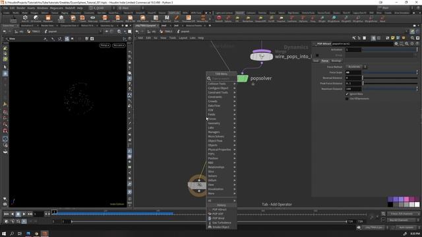The image size is (422, 237).
Task: Toggle the Ignore Mass checkbox
Action: [347, 94]
